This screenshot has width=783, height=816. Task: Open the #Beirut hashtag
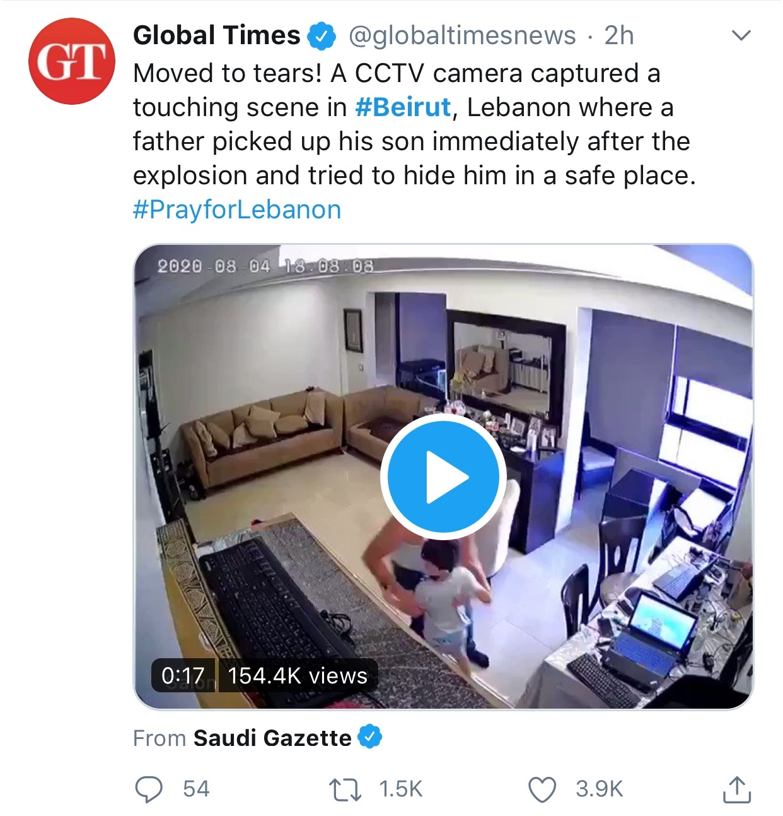pos(403,107)
